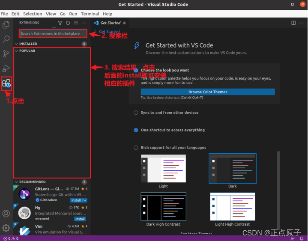This screenshot has width=308, height=241.
Task: Open the File menu
Action: pyautogui.click(x=4, y=14)
